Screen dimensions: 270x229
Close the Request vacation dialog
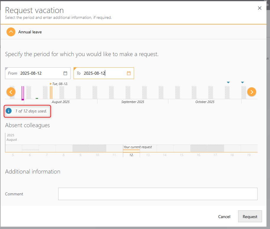point(260,8)
